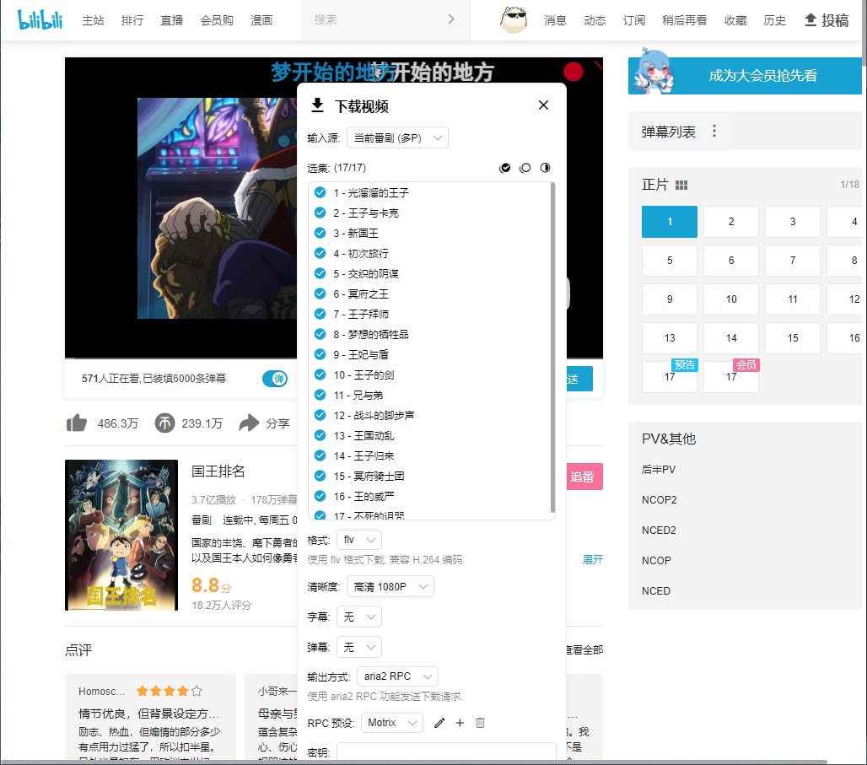The width and height of the screenshot is (867, 765).
Task: Open 会员购 in top navigation
Action: (x=216, y=20)
